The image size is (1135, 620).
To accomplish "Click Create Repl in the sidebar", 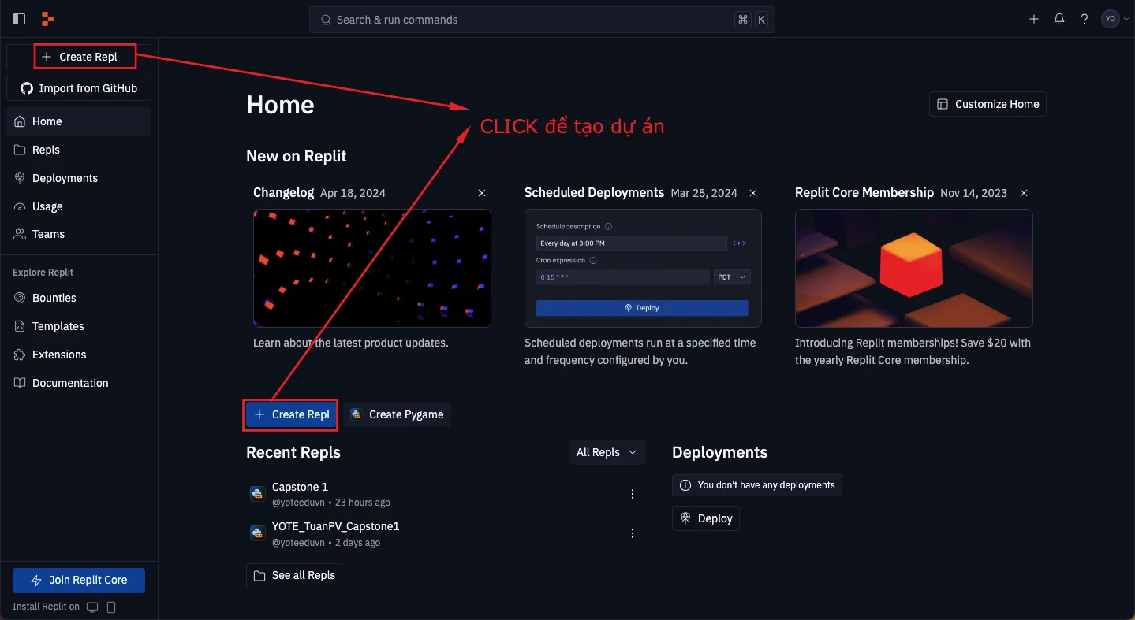I will 79,57.
